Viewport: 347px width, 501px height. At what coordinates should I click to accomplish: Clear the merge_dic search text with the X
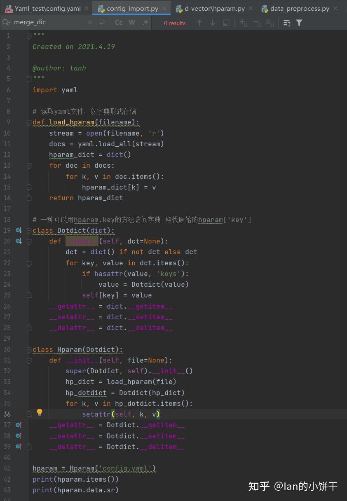(90, 23)
